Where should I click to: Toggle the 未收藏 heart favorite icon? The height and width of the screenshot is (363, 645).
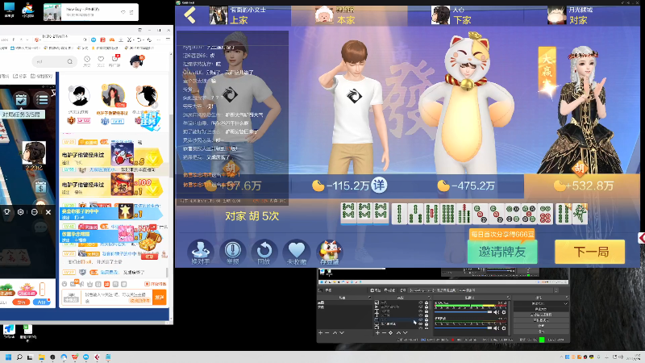296,252
